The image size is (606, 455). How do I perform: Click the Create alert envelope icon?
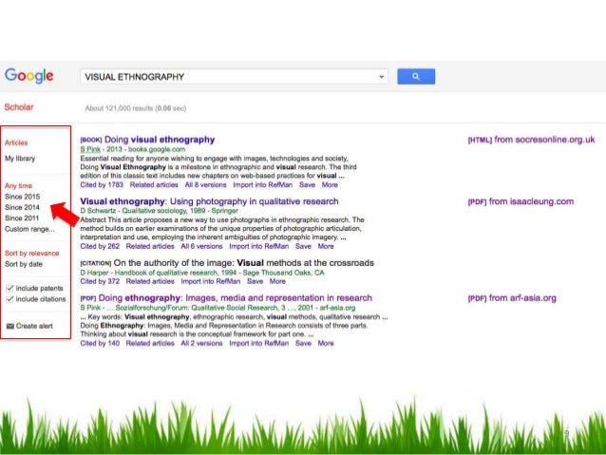click(10, 326)
